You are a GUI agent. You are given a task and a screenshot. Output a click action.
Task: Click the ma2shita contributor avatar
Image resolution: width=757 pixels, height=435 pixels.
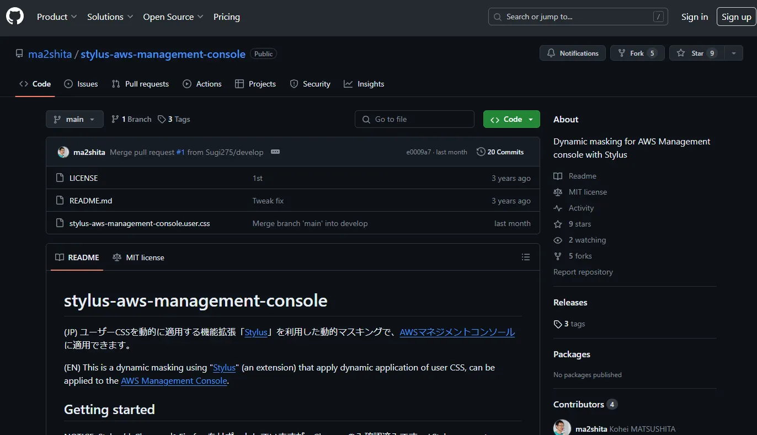pyautogui.click(x=562, y=429)
